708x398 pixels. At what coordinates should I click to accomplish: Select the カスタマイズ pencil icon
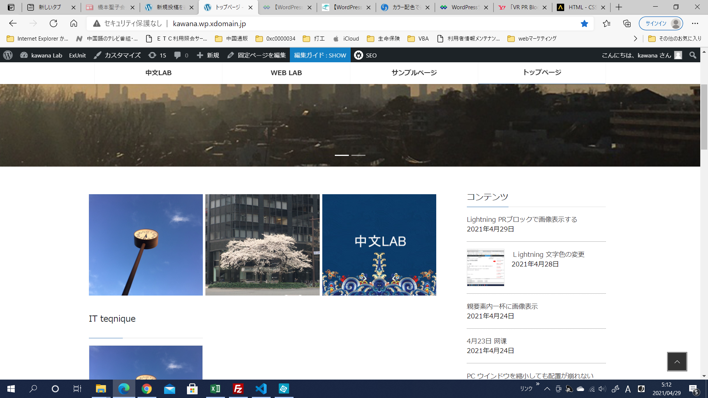point(97,55)
